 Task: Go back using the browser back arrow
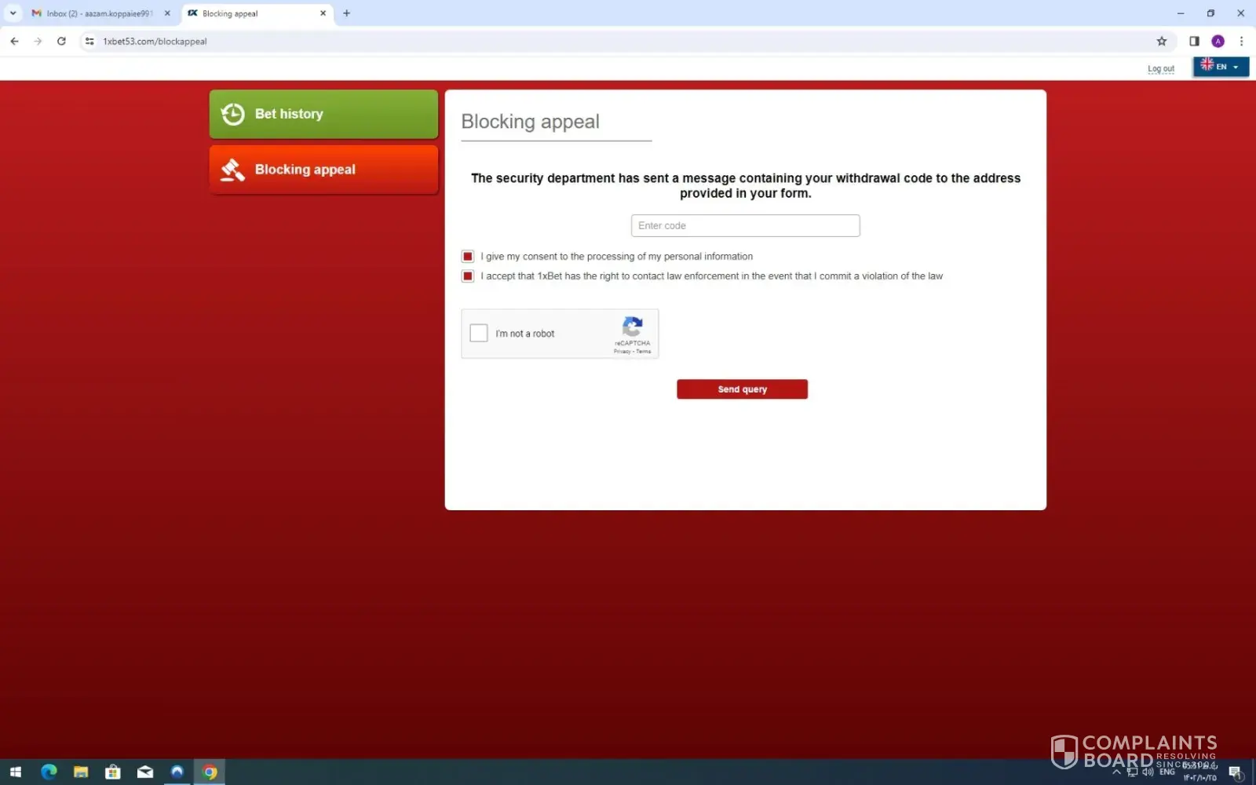pyautogui.click(x=14, y=42)
